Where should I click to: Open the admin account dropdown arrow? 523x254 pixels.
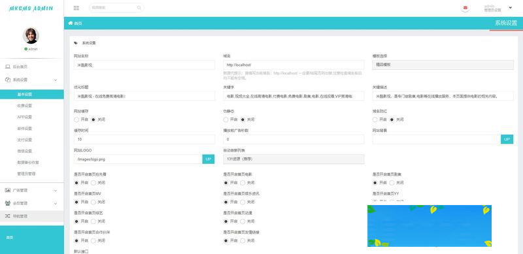tap(510, 8)
